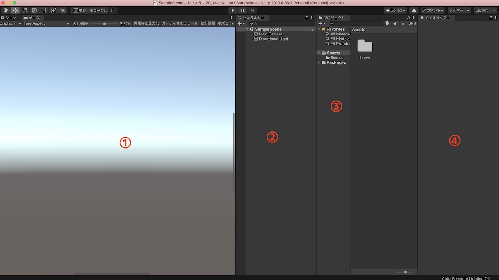Open the Collab dropdown
This screenshot has width=499, height=280.
click(x=395, y=10)
